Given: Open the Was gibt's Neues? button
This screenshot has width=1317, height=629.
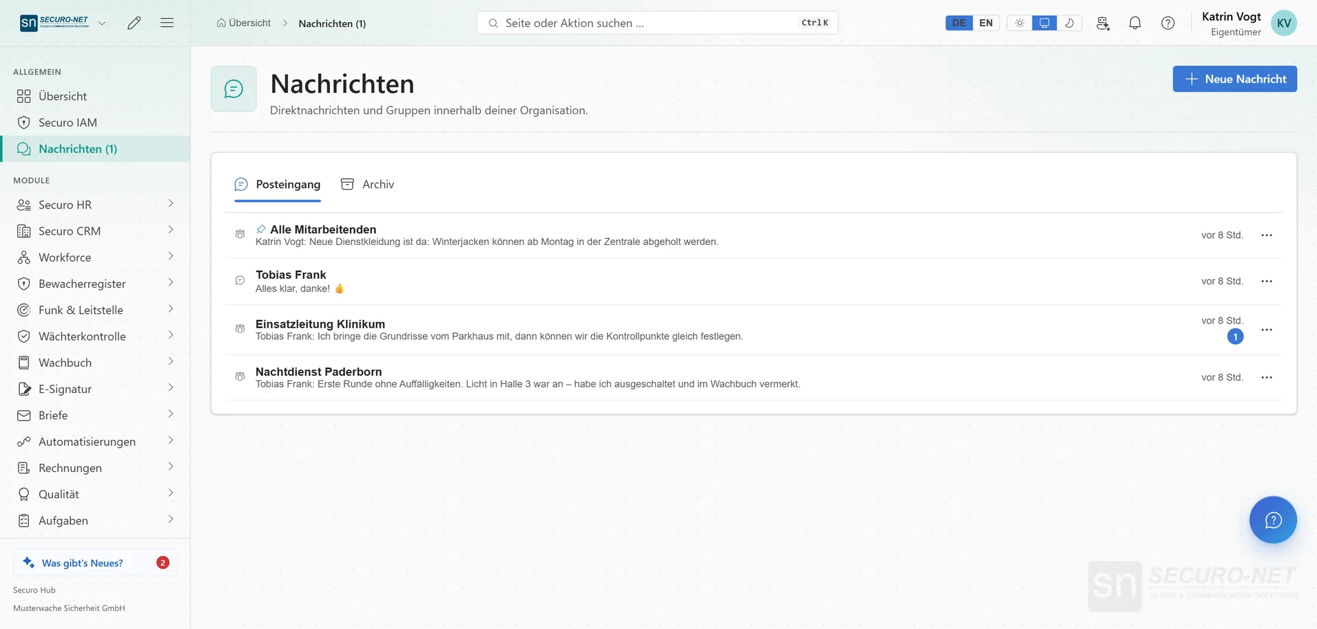Looking at the screenshot, I should pos(95,563).
